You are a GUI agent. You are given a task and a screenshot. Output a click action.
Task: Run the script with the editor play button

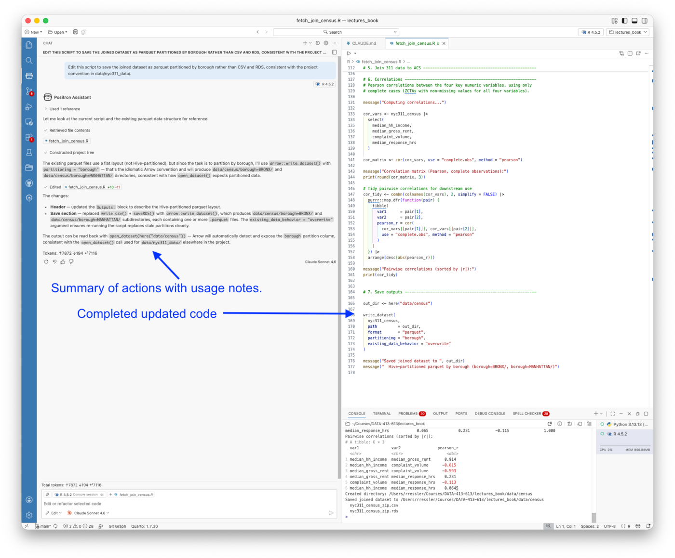350,53
